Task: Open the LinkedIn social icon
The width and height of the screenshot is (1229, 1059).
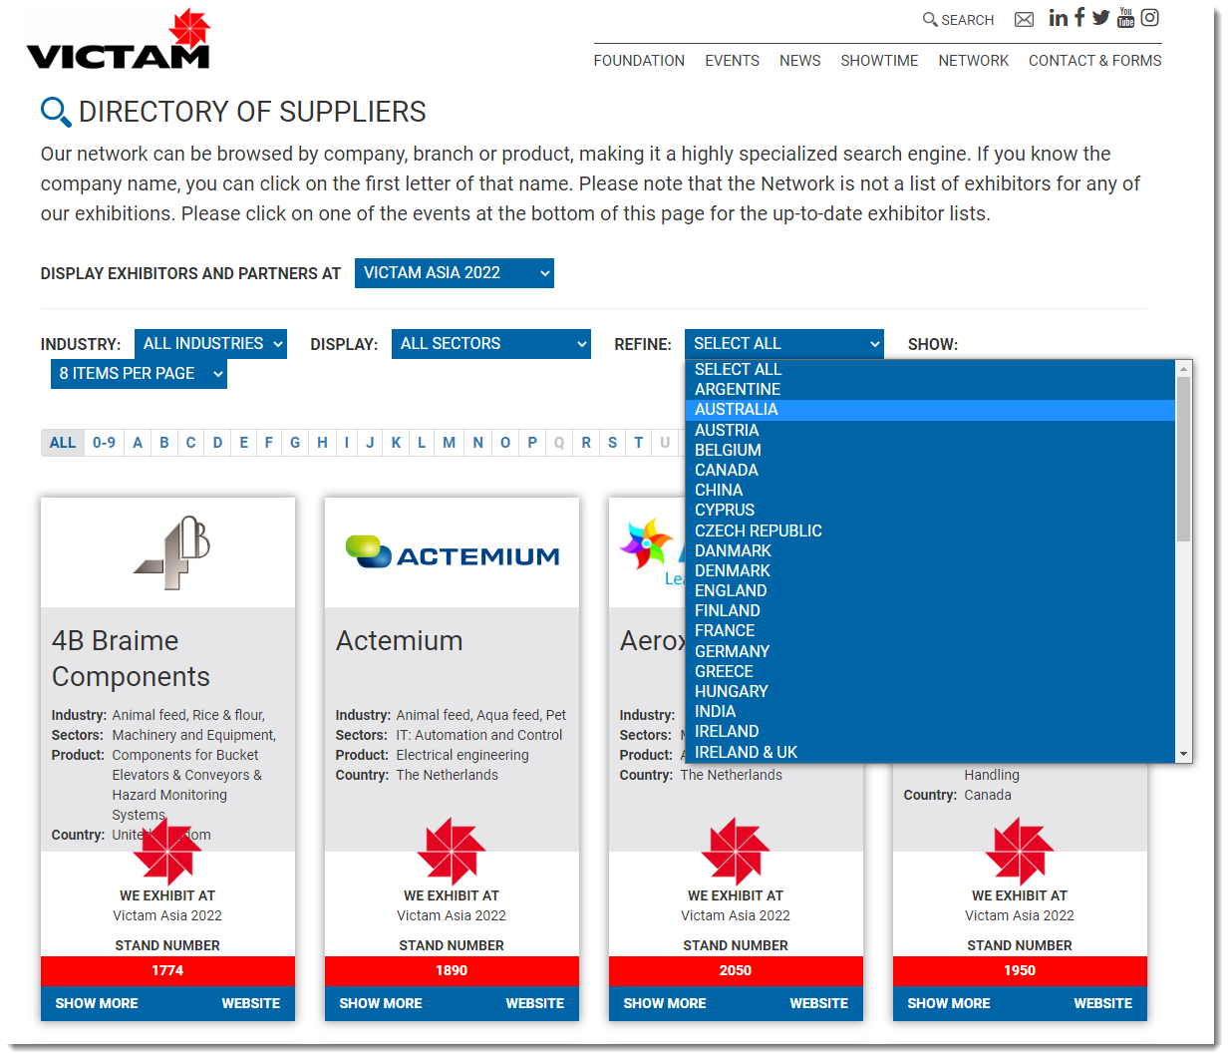Action: click(x=1058, y=18)
